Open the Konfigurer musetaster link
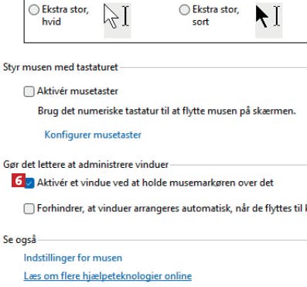Image resolution: width=307 pixels, height=287 pixels. (93, 135)
